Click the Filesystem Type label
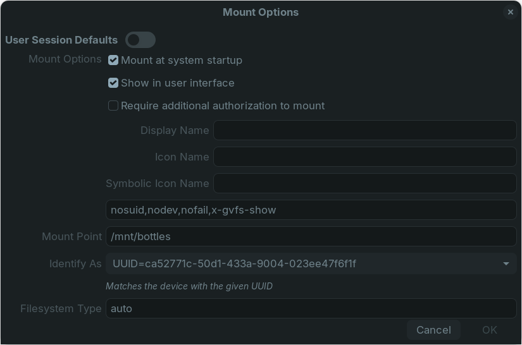This screenshot has width=522, height=345. (61, 309)
